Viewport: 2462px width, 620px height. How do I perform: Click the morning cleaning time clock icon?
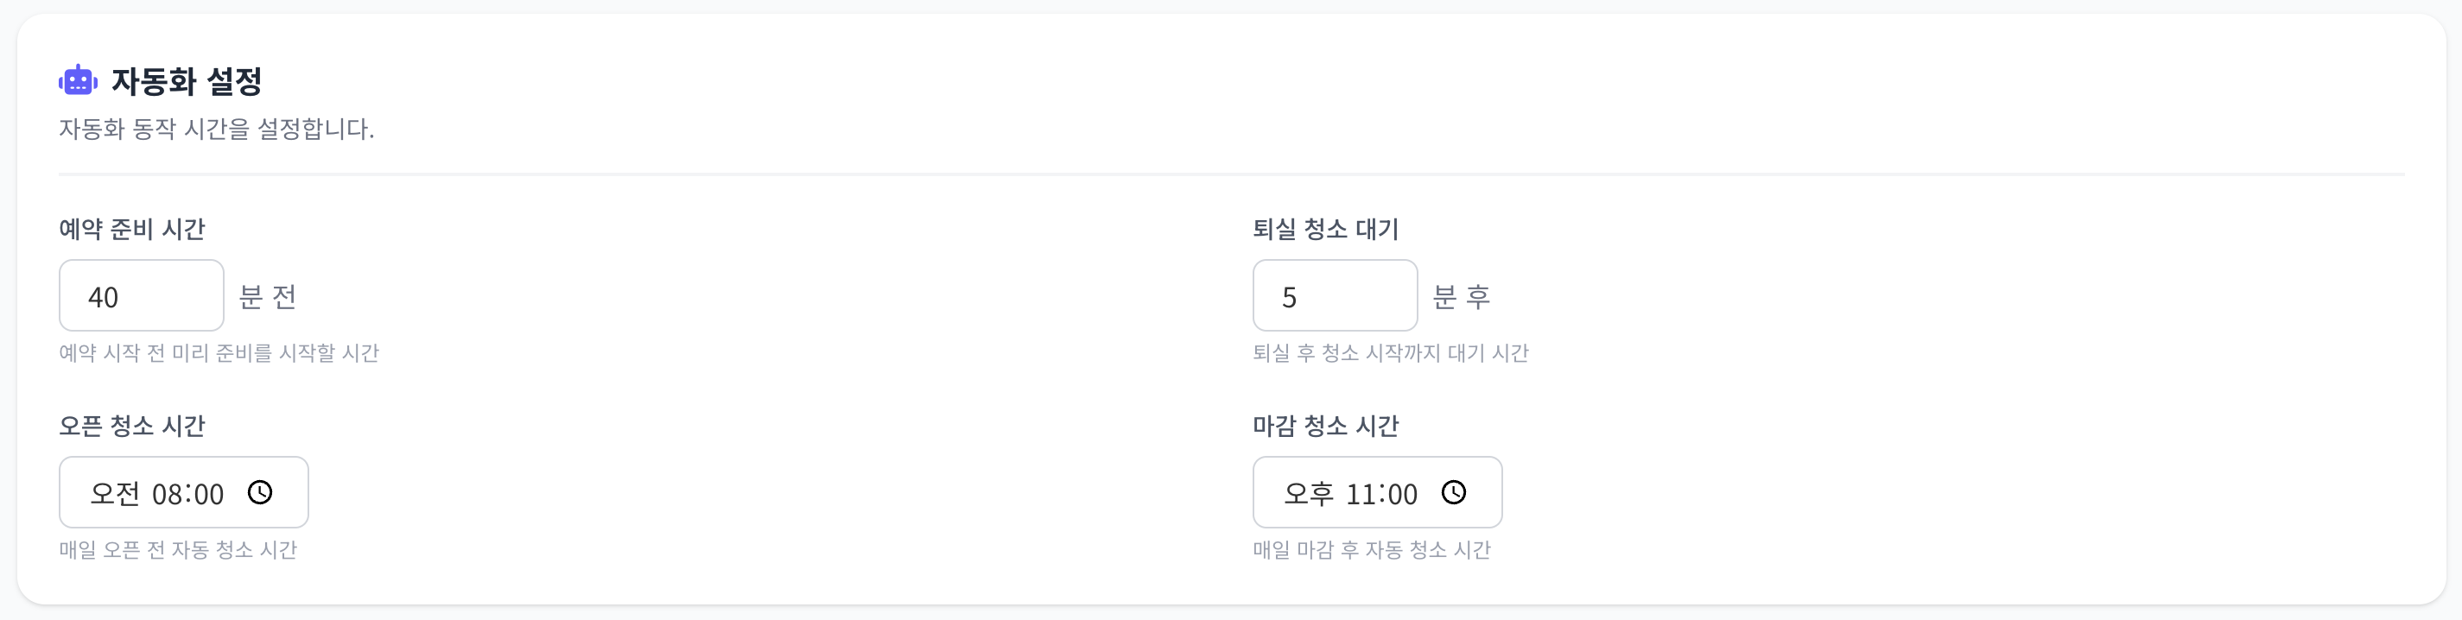pyautogui.click(x=260, y=493)
